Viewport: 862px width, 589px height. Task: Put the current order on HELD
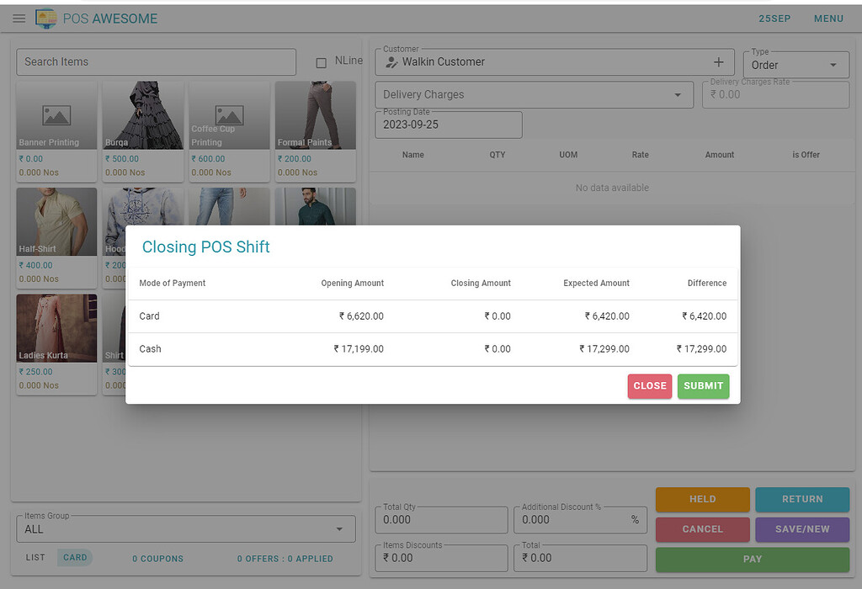702,499
